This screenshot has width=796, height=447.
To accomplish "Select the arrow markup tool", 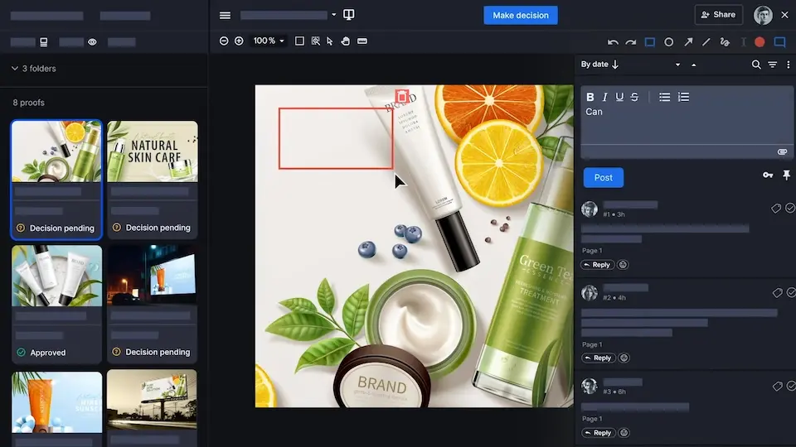I will (x=687, y=41).
